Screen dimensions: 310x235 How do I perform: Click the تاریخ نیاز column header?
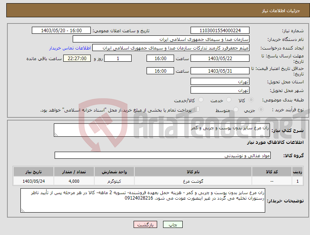point(34,172)
